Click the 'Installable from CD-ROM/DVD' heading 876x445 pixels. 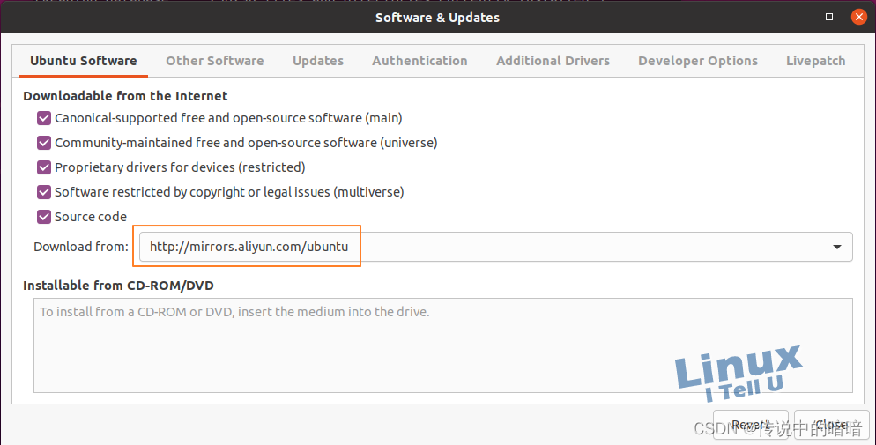pos(118,286)
